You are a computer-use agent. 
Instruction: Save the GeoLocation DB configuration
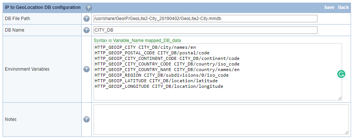329,7
